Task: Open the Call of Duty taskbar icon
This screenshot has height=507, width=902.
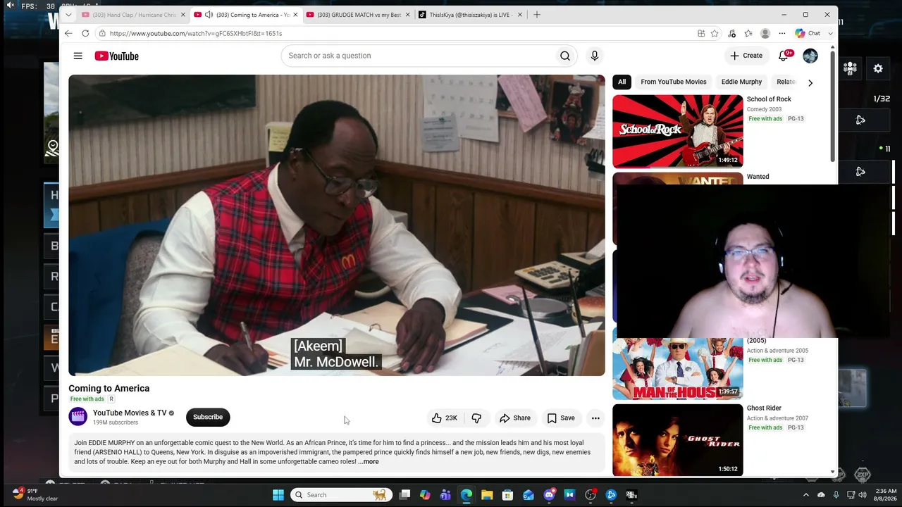Action: 631,495
